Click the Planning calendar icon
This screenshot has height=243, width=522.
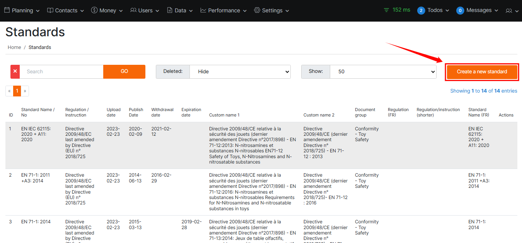7,10
